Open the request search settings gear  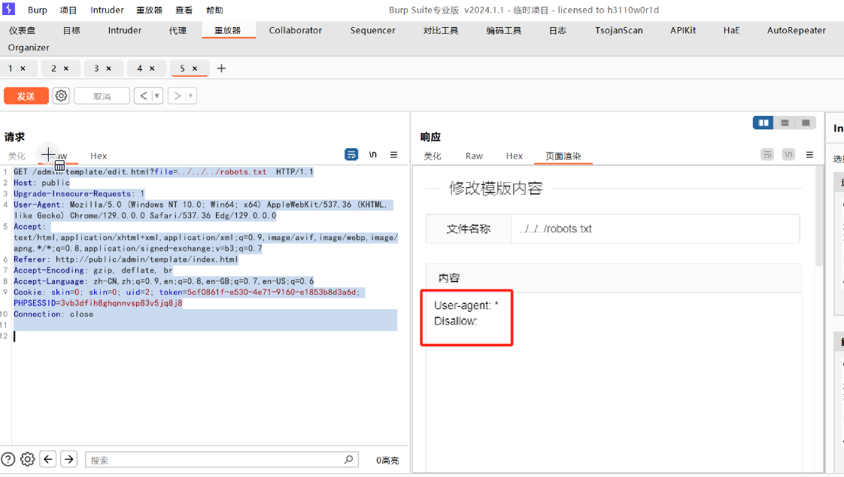28,459
